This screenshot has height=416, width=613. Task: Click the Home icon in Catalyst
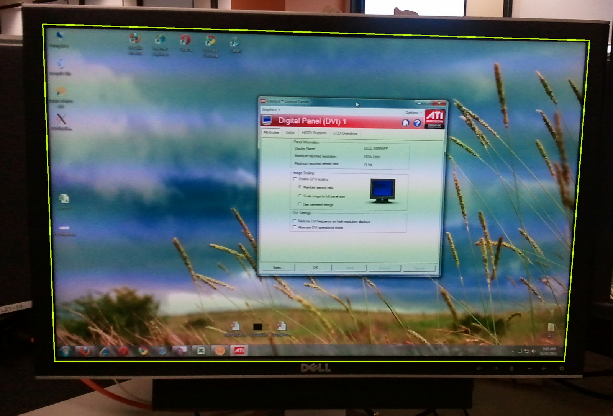[405, 123]
